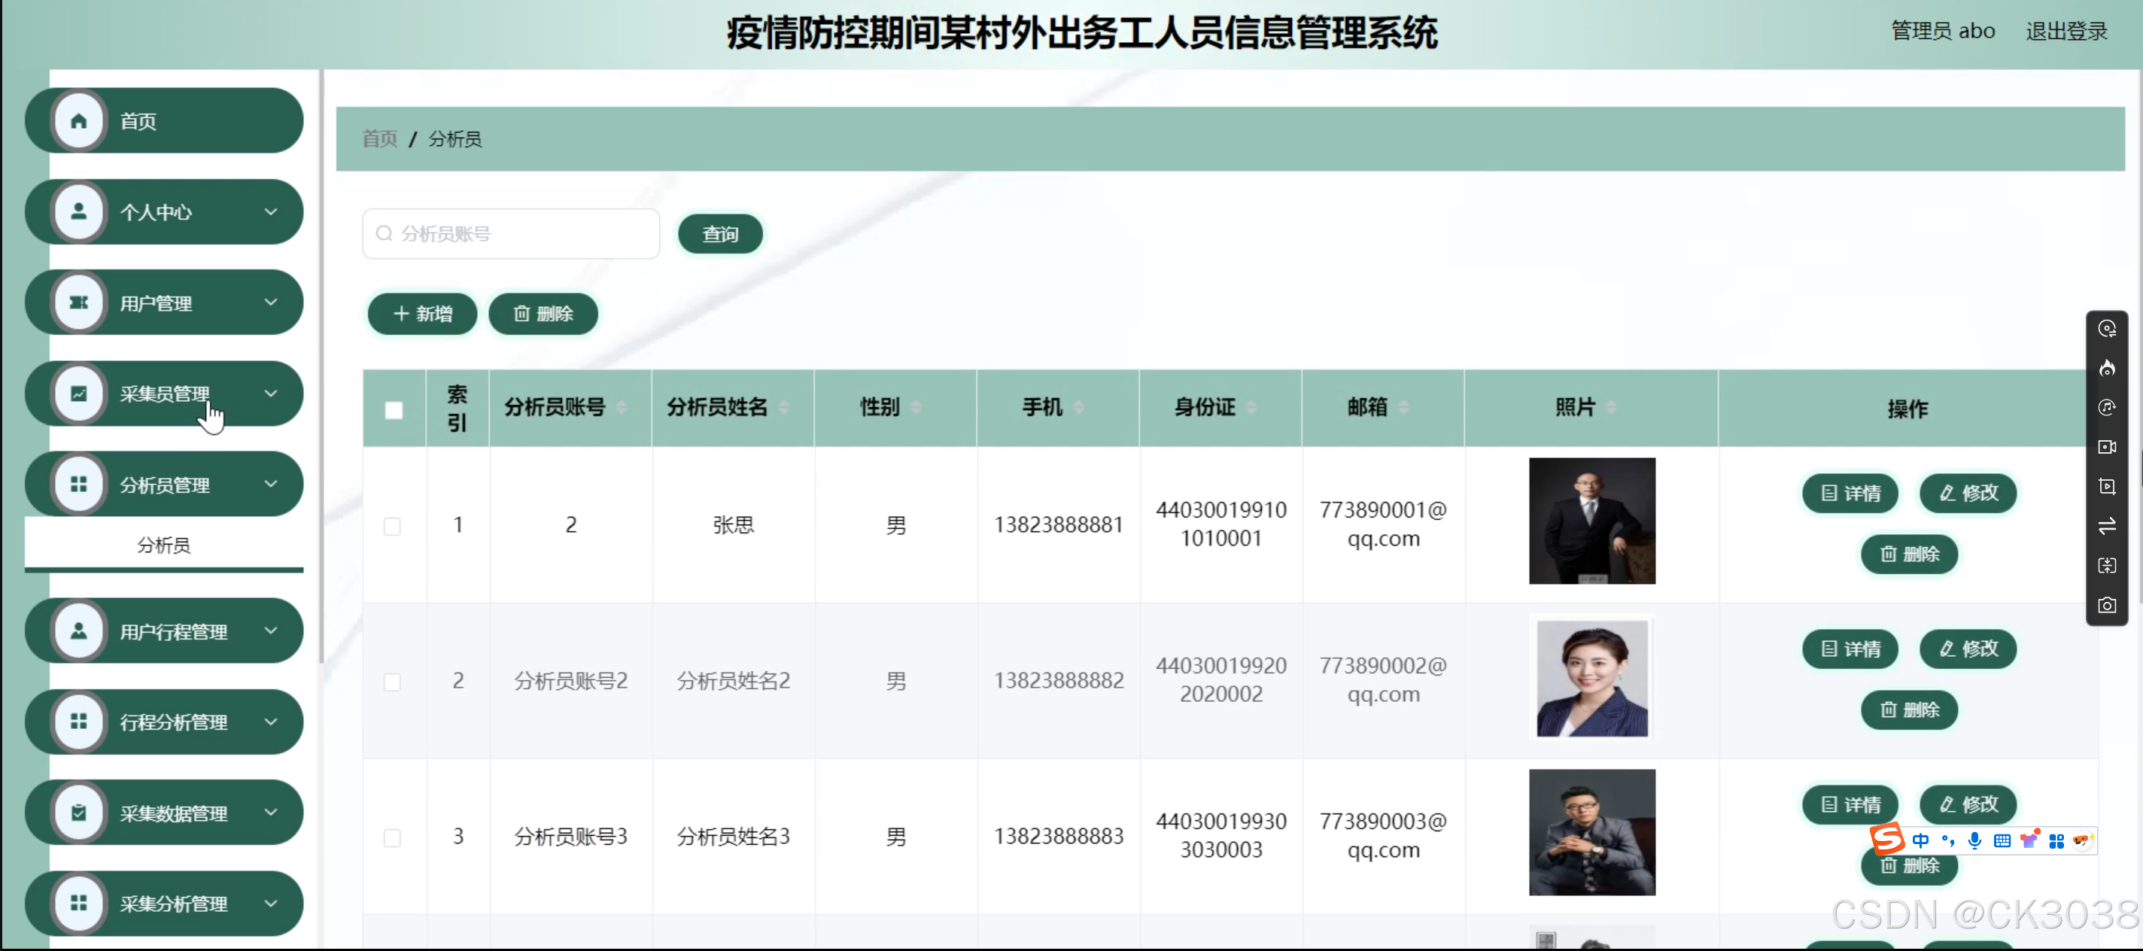Select the checkbox for 分析员账号2 row

pyautogui.click(x=392, y=682)
